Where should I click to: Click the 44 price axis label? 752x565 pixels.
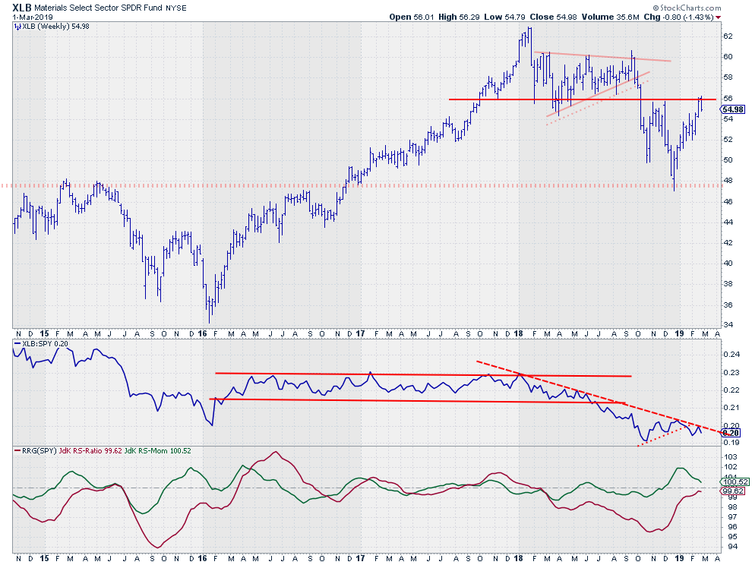coord(728,222)
